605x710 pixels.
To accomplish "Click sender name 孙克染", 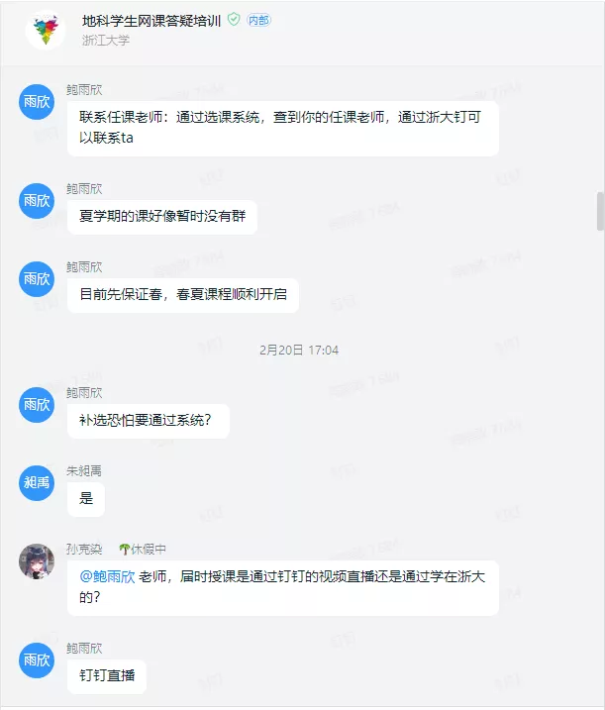I will click(x=84, y=550).
